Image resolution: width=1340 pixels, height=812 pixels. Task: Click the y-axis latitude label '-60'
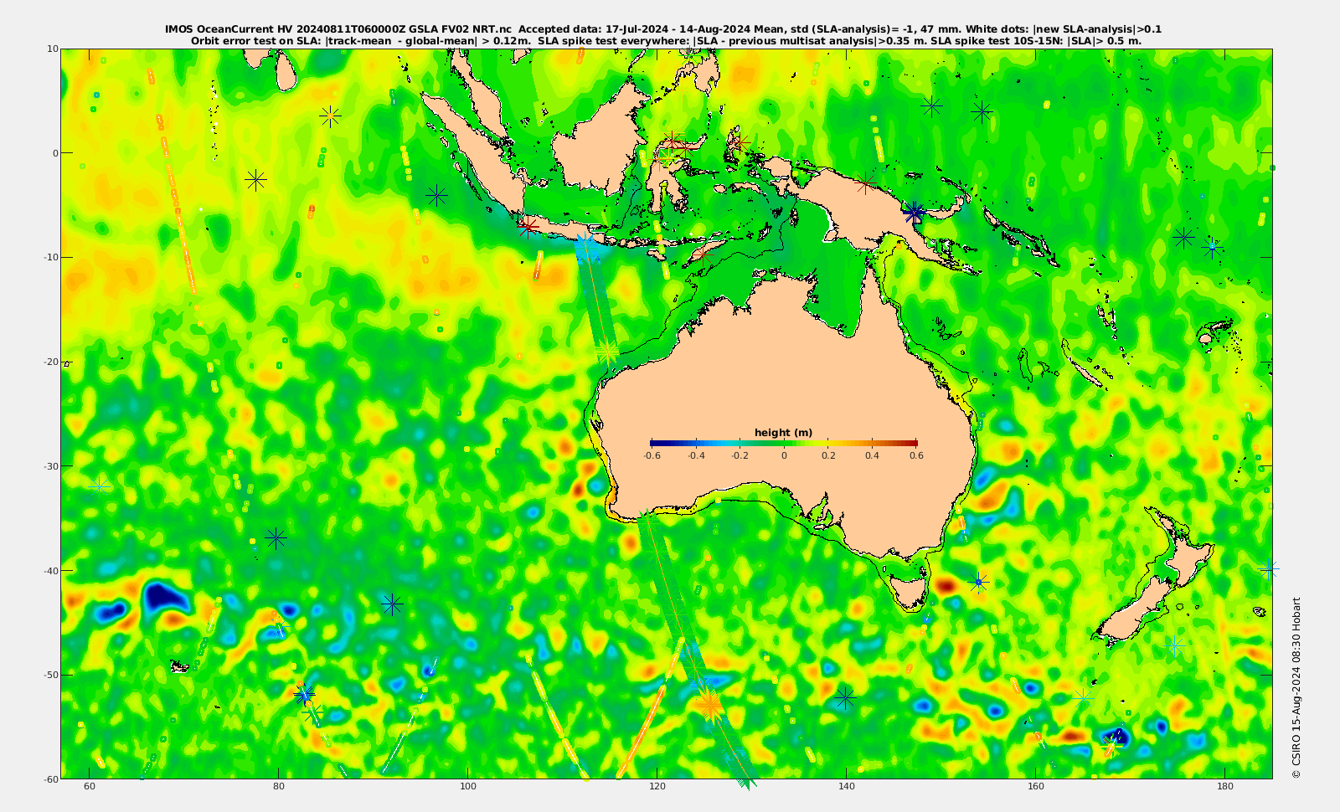coord(51,779)
